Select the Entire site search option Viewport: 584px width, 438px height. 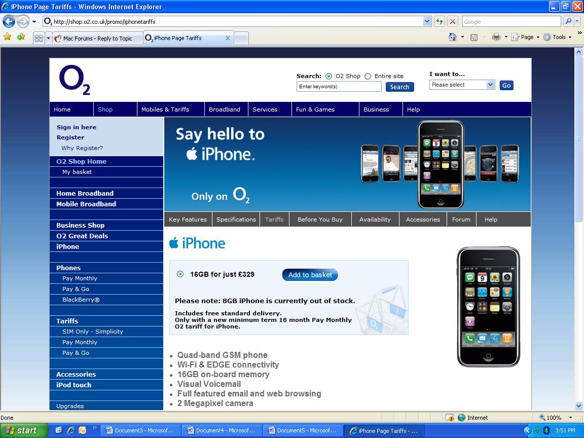tap(368, 76)
